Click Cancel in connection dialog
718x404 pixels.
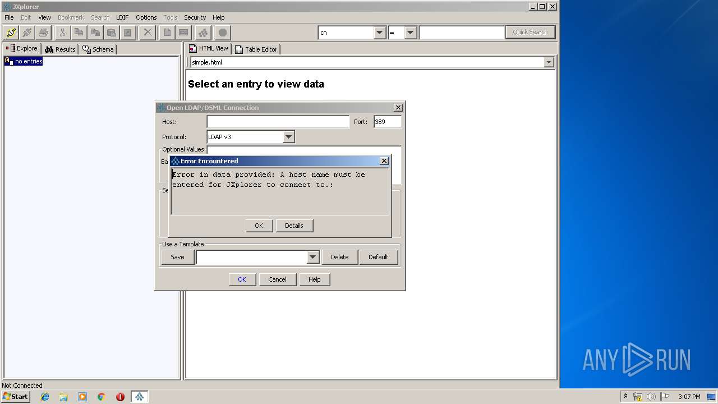[277, 279]
